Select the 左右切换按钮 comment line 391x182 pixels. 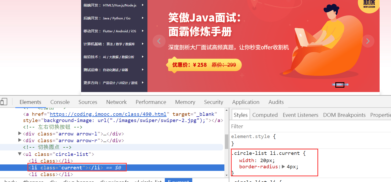(x=53, y=127)
